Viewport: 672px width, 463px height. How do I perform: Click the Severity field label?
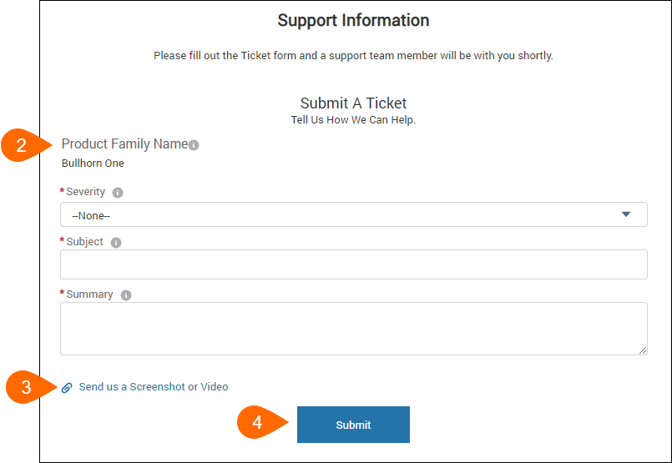tap(85, 191)
